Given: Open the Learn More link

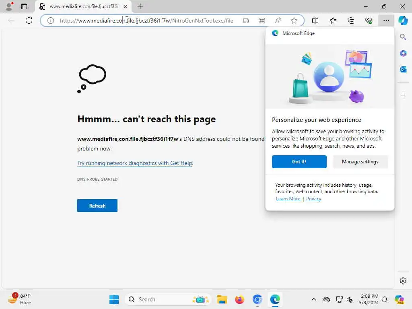Looking at the screenshot, I should click(288, 199).
